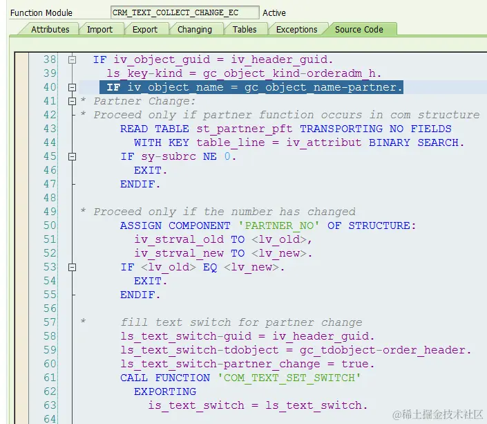Click 'iv_strval_old TO <lv_old>,' line
487x424 pixels.
[x=222, y=239]
